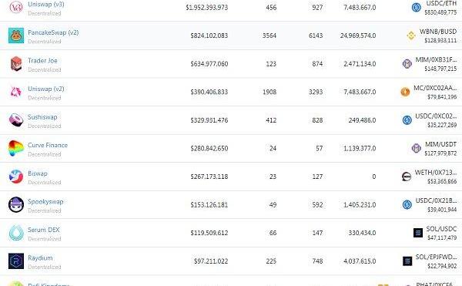Select the MIM/USDT trading pair

(440, 144)
